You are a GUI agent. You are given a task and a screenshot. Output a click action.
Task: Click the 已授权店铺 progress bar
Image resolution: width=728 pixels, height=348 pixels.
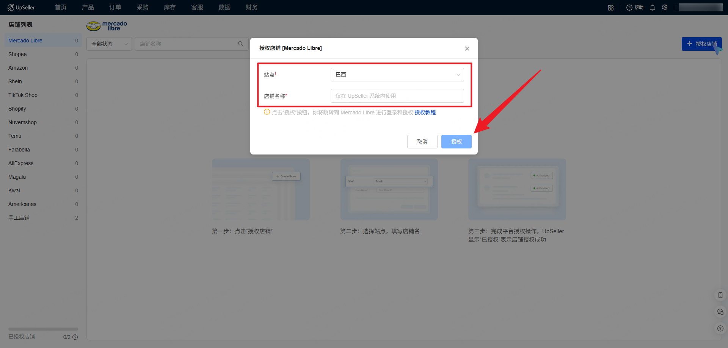coord(43,329)
